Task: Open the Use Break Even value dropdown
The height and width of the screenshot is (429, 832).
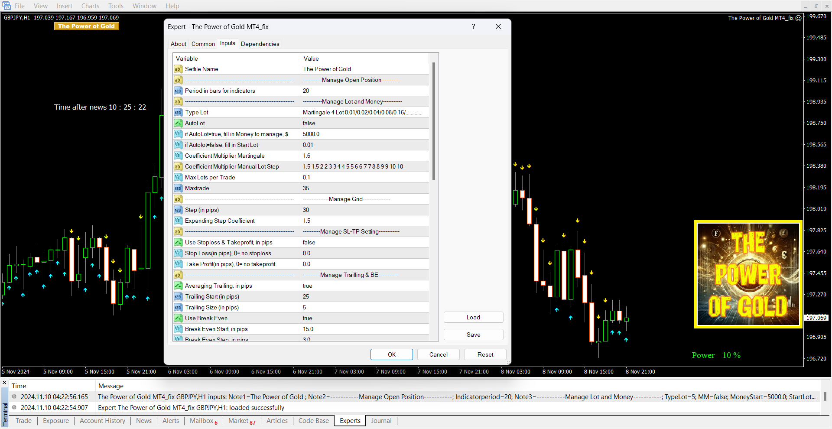Action: 364,318
